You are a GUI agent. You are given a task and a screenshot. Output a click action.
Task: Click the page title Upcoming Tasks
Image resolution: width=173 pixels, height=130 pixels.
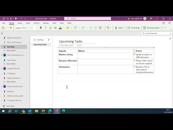click(x=71, y=41)
